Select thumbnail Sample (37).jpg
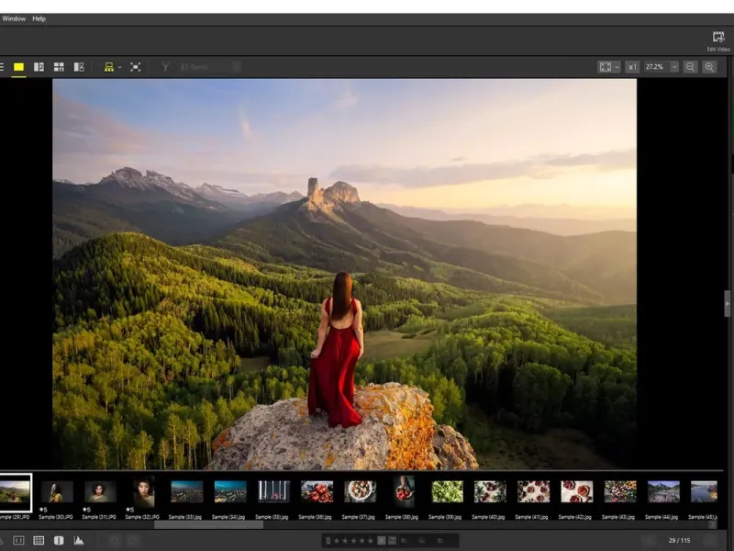Viewport: 734px width, 551px height. pyautogui.click(x=360, y=491)
